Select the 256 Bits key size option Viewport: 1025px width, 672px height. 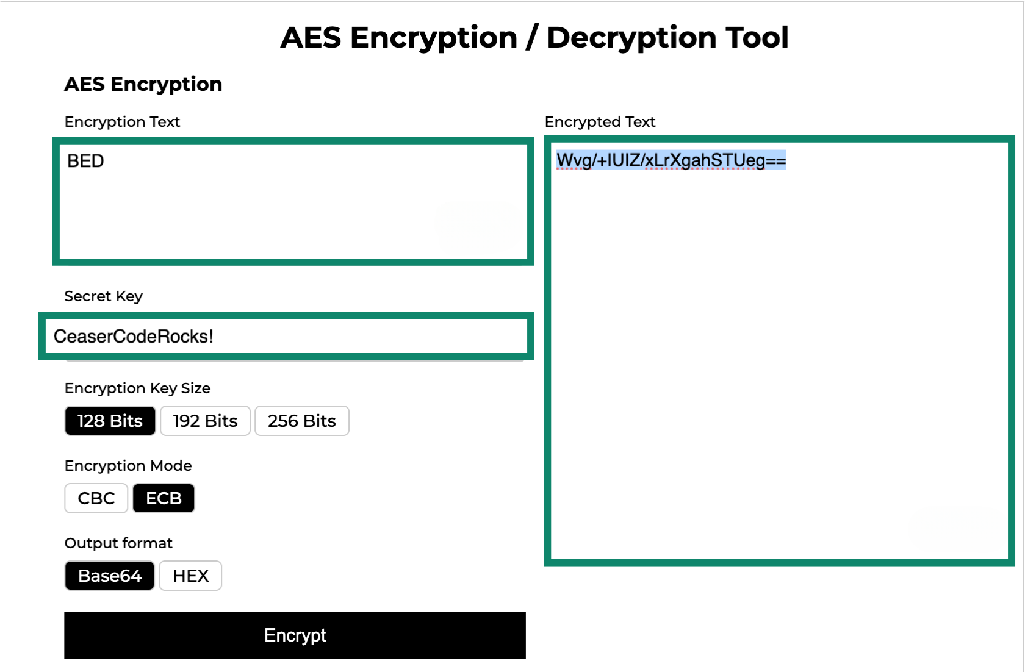301,421
